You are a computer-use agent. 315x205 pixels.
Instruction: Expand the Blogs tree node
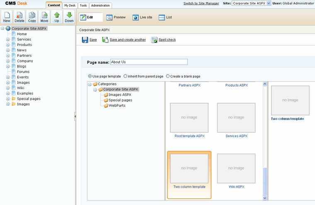pos(8,66)
